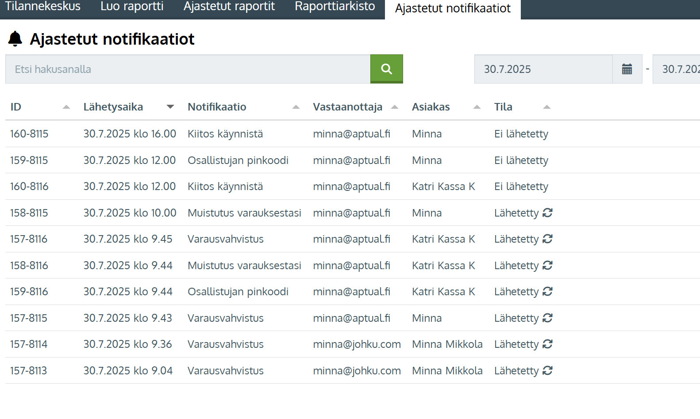Click the end date field

pyautogui.click(x=677, y=69)
